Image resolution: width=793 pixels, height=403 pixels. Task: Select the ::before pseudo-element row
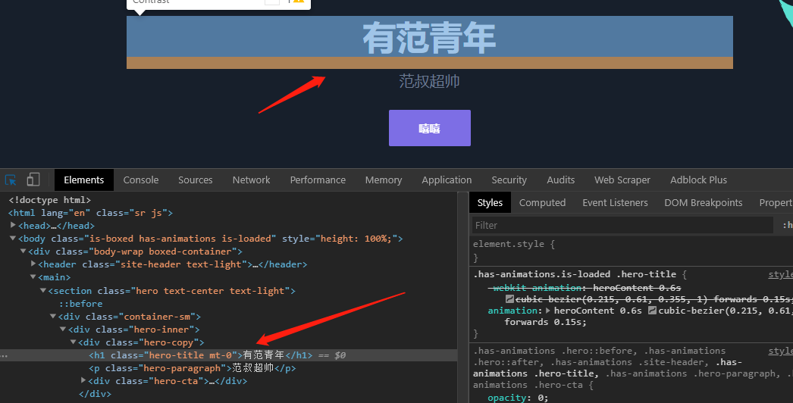coord(229,304)
